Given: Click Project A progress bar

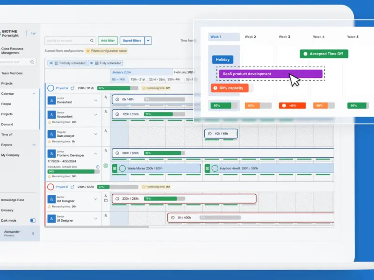Looking at the screenshot, I should [x=118, y=88].
